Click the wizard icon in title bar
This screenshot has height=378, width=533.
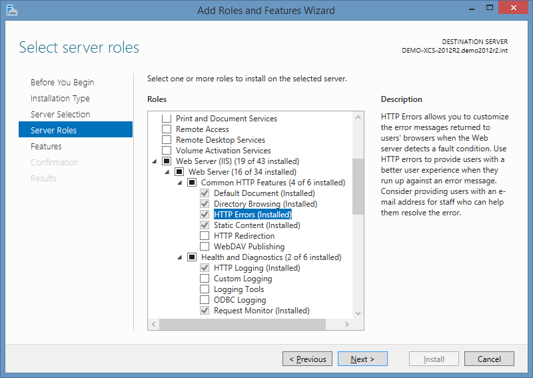tap(11, 10)
